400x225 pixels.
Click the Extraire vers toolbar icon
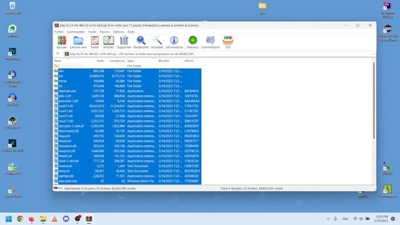[78, 42]
